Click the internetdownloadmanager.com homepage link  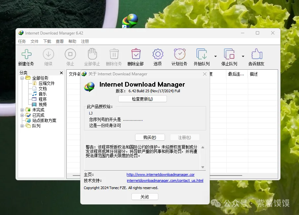click(x=160, y=175)
